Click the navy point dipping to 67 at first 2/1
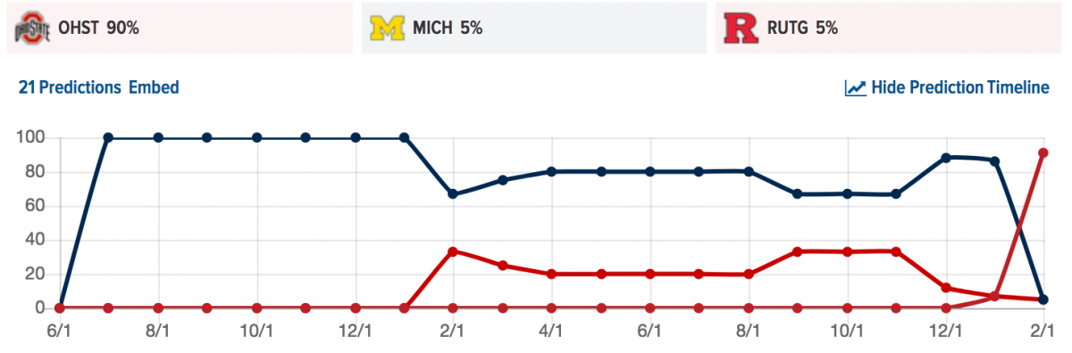Screen dimensions: 1072x353 tap(453, 193)
